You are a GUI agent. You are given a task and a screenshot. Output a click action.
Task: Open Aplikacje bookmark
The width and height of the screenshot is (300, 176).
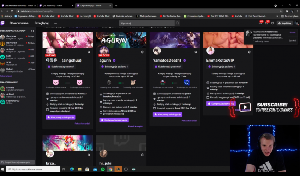[x=7, y=16]
